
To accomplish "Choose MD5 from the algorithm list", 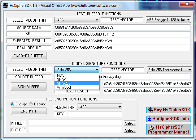I will [77, 75].
